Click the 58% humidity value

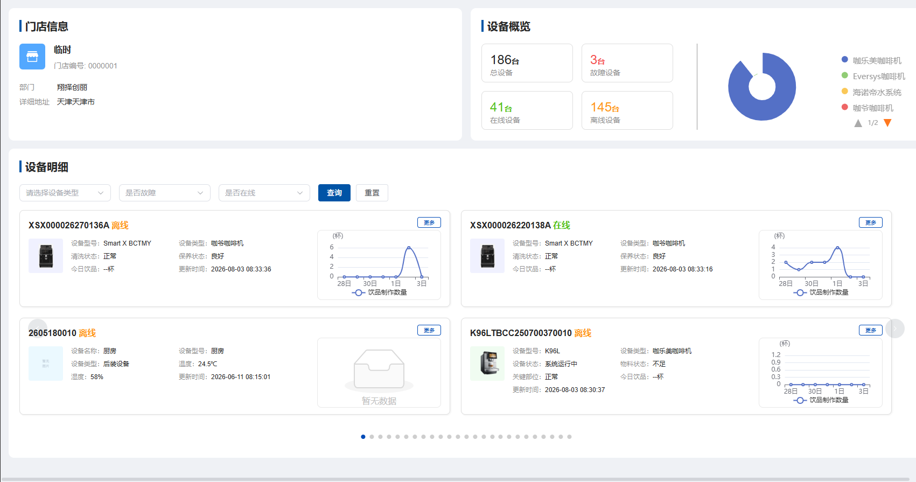97,377
